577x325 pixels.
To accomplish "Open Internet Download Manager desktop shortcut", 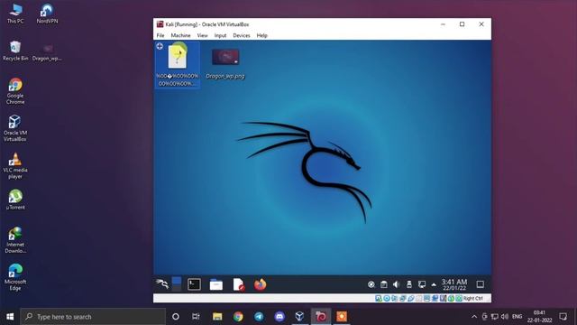I will pos(15,240).
